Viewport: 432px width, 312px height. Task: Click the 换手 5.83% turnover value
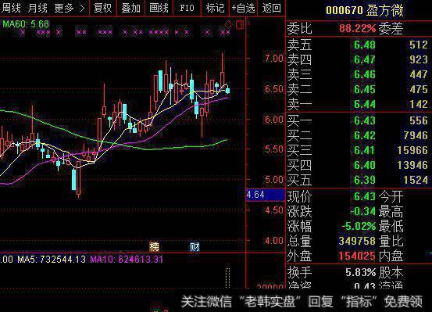point(360,273)
